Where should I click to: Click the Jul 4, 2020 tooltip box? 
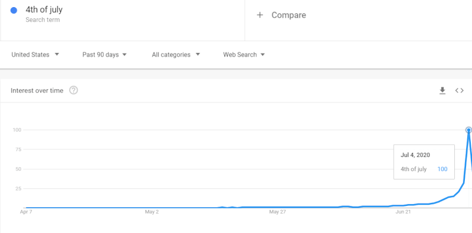[x=424, y=162]
